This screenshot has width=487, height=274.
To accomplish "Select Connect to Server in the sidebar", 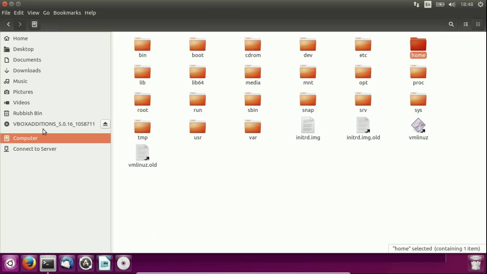I will click(35, 149).
